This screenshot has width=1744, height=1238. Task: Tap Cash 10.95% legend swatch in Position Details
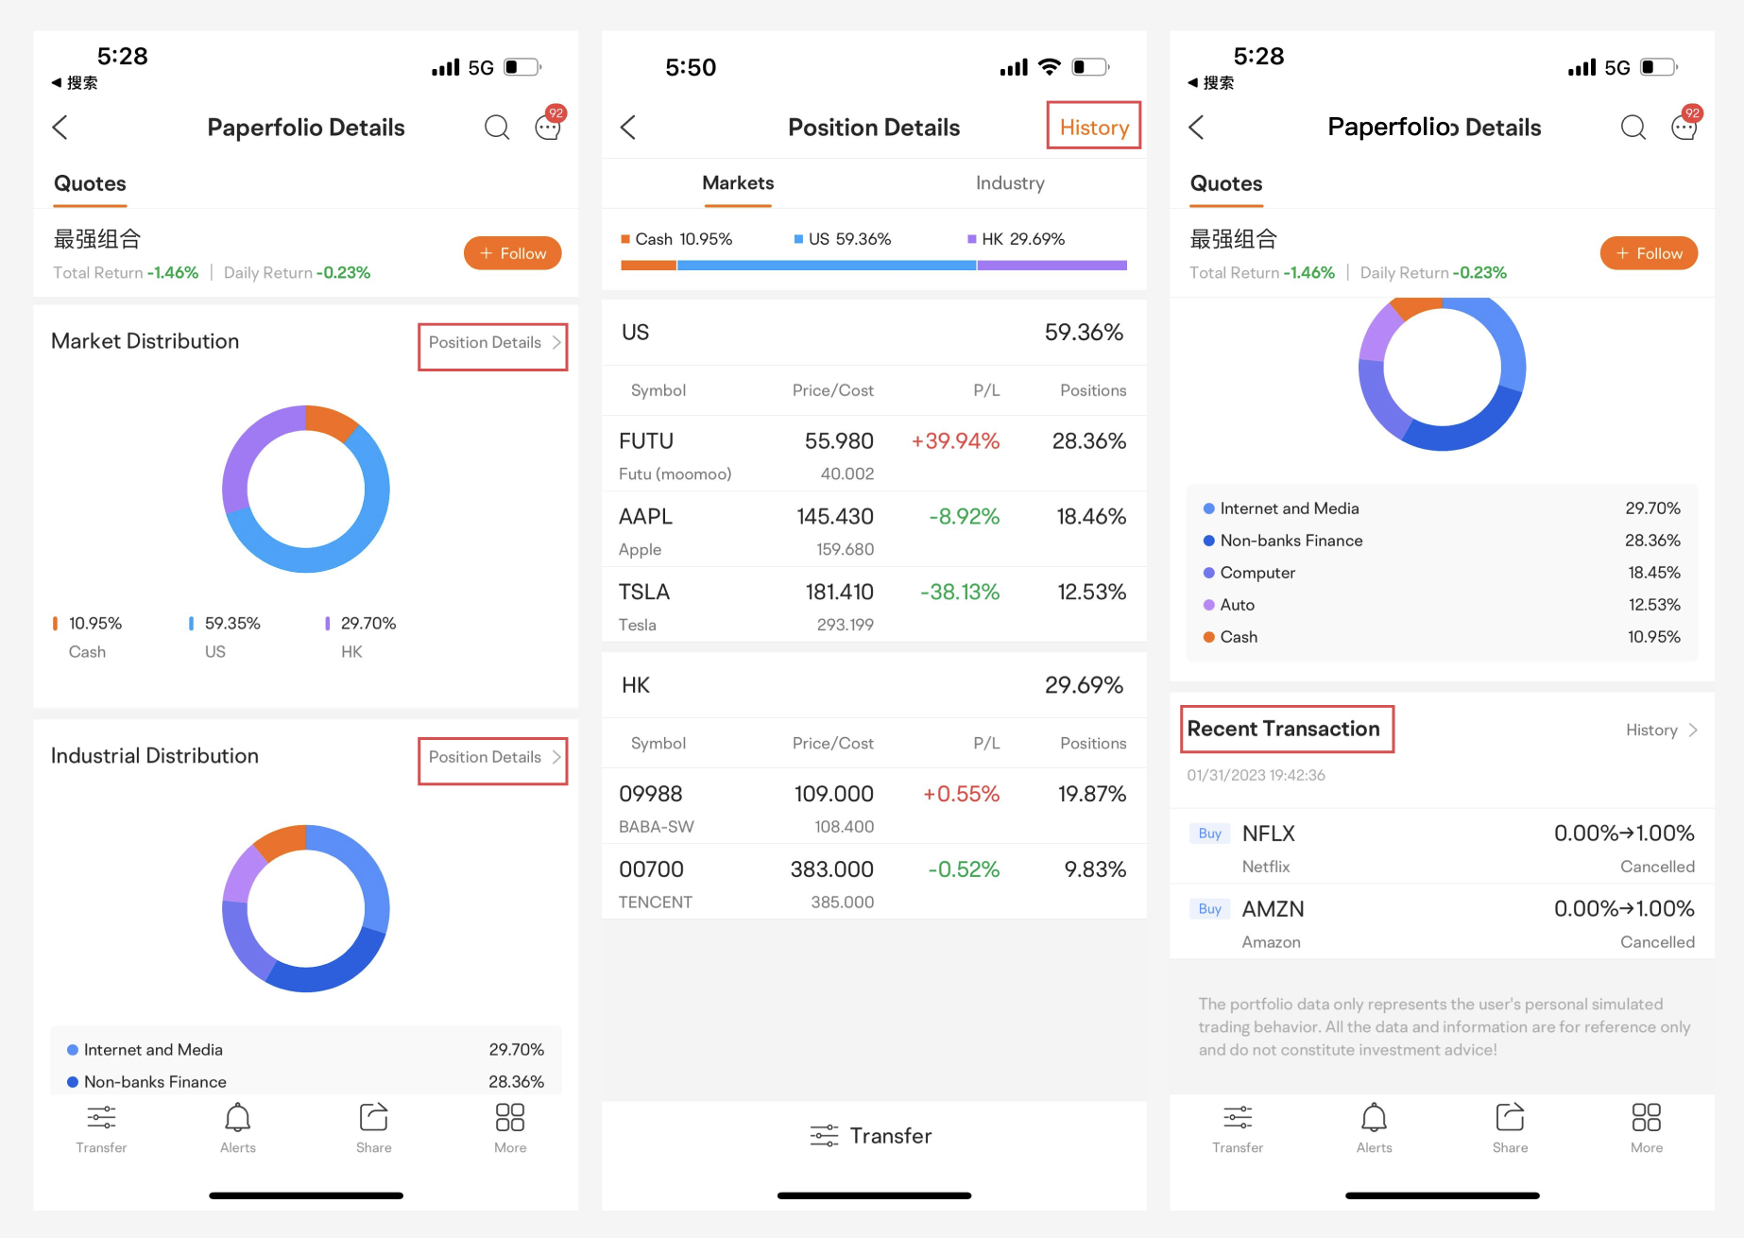coord(625,239)
